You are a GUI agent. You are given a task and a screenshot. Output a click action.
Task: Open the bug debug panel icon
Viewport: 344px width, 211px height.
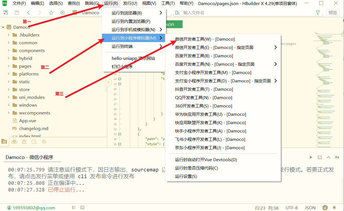click(24, 142)
